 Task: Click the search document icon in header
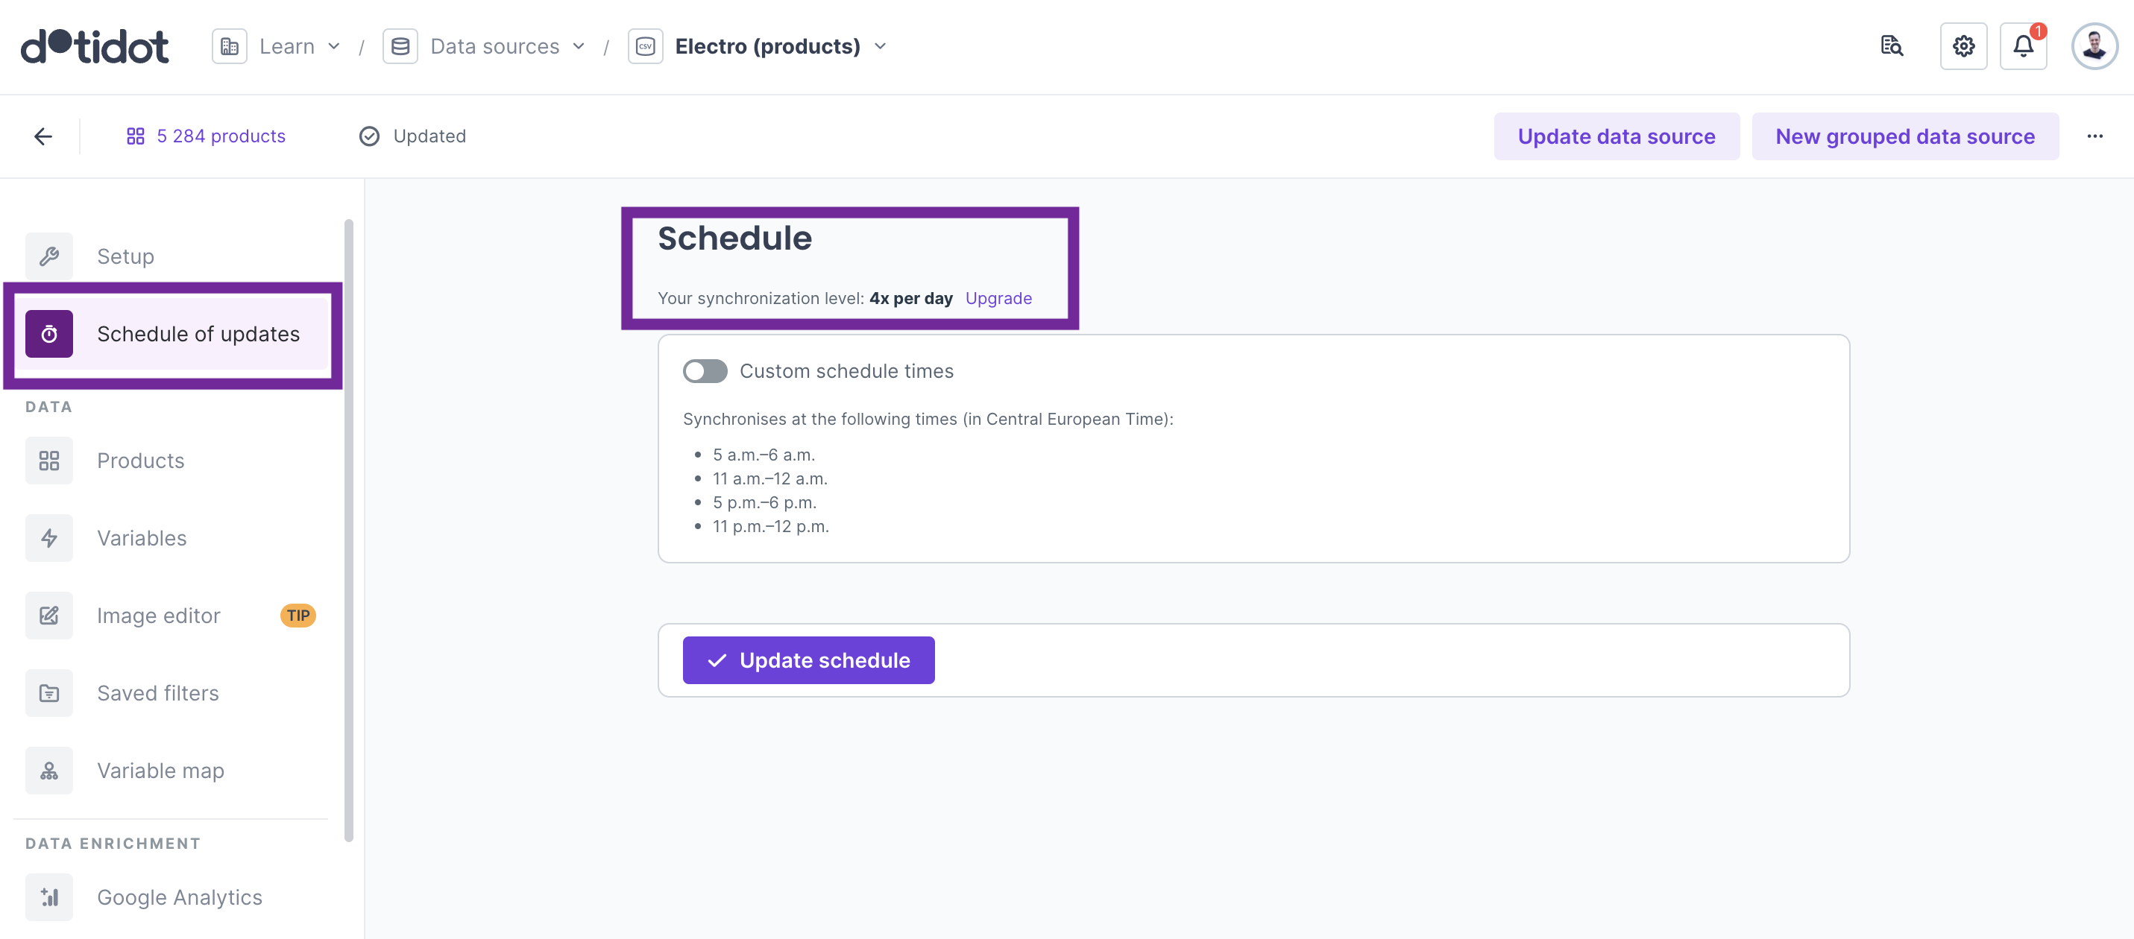pyautogui.click(x=1891, y=46)
